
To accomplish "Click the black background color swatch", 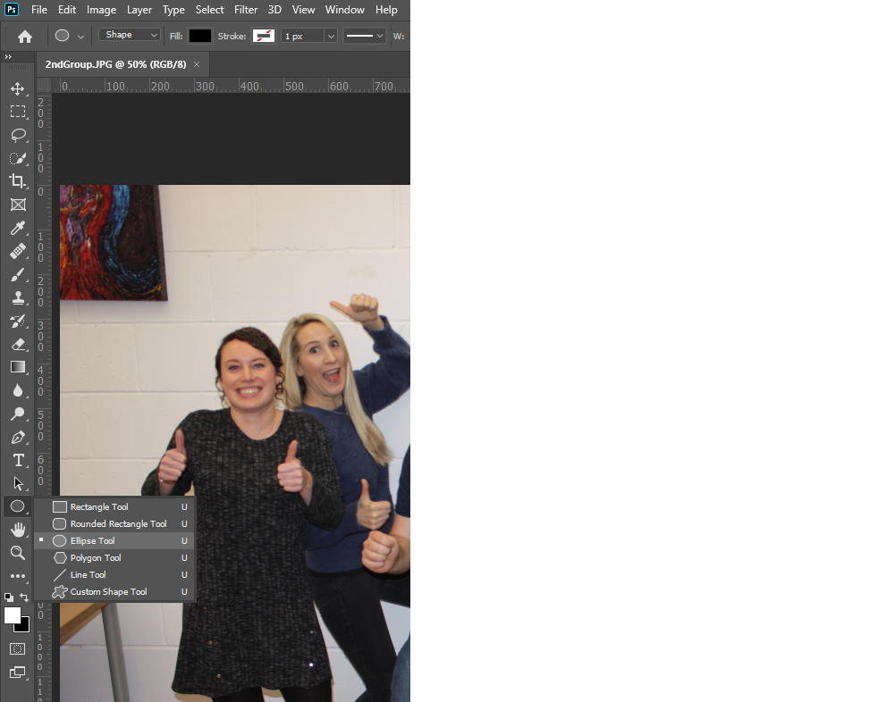I will click(x=24, y=627).
